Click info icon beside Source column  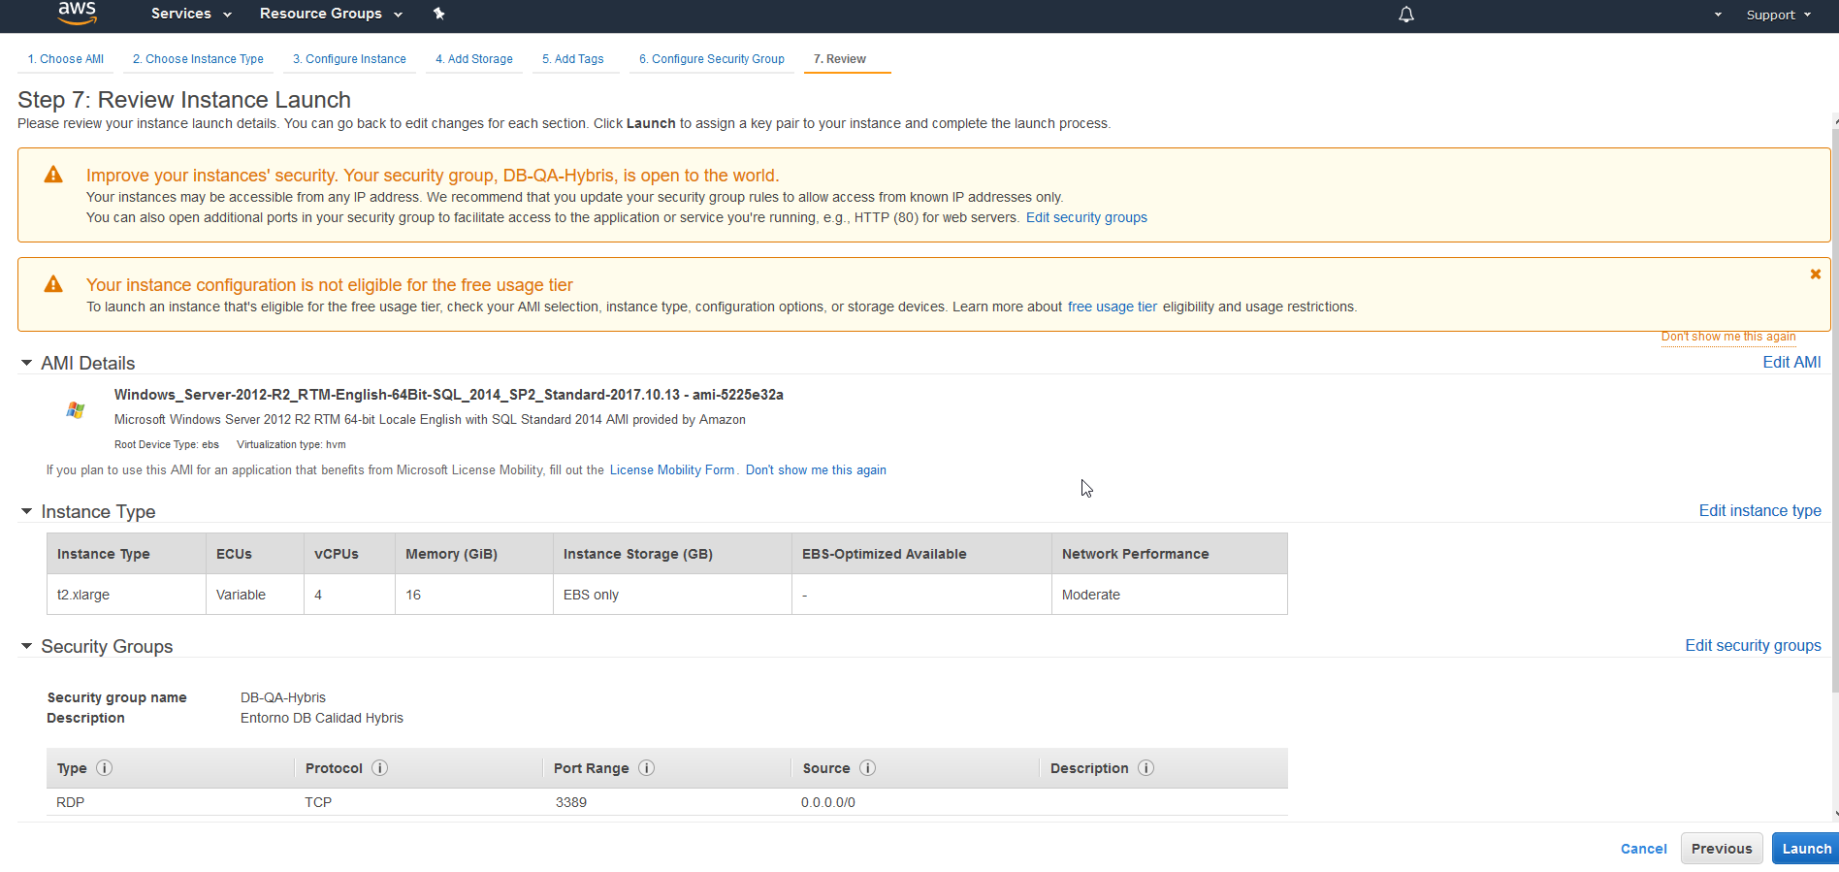[868, 768]
